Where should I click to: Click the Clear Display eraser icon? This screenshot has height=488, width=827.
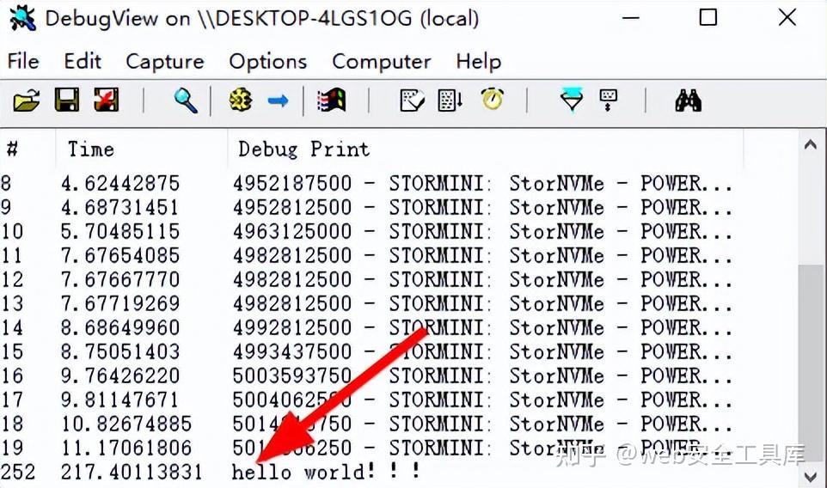[x=413, y=101]
